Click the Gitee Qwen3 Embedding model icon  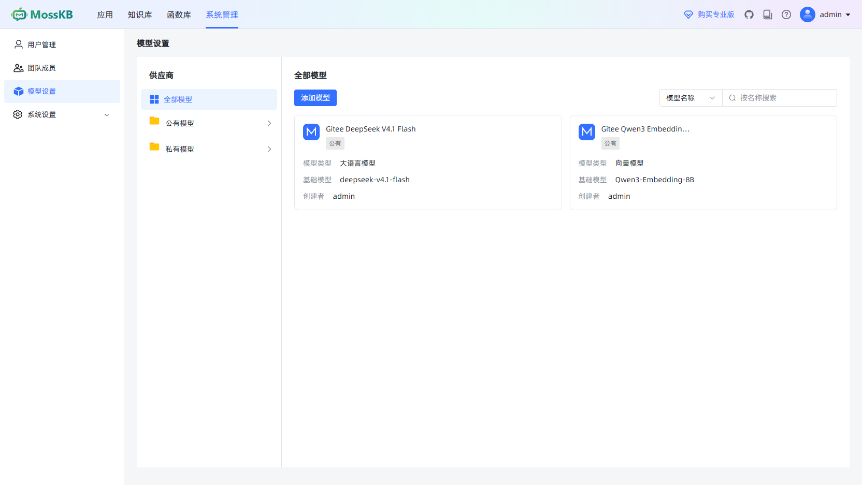(587, 132)
